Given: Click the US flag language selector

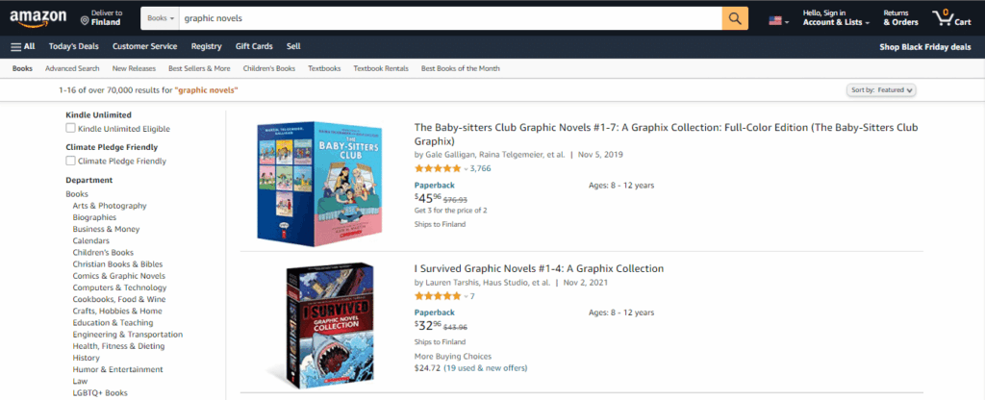Looking at the screenshot, I should (x=778, y=19).
